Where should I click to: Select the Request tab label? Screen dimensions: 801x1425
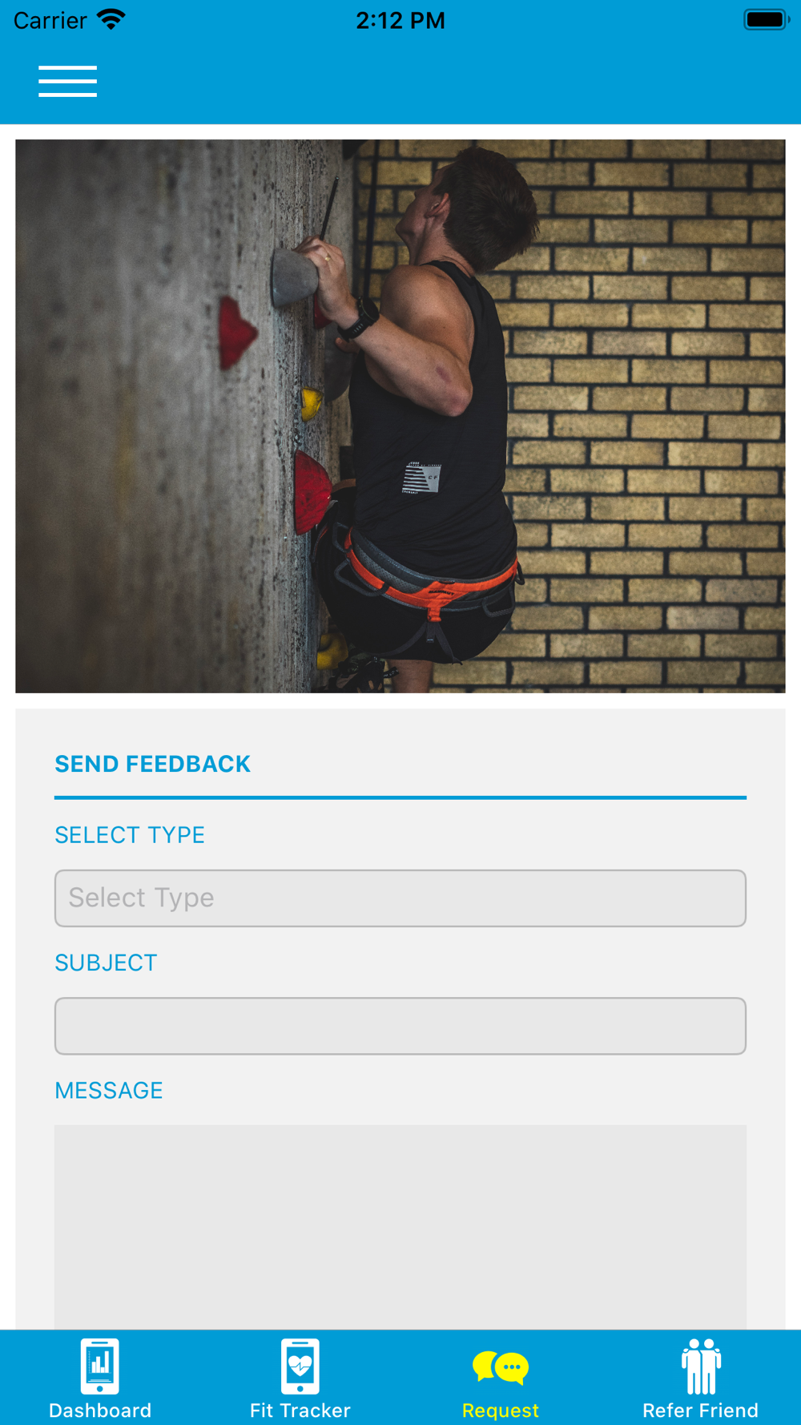pos(501,1411)
